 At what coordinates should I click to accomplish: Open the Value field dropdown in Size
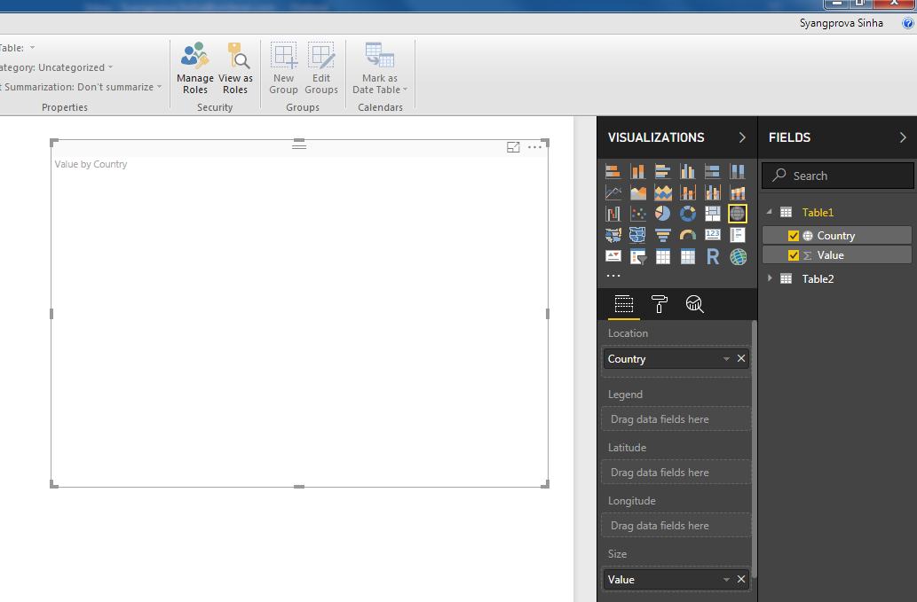(x=726, y=579)
